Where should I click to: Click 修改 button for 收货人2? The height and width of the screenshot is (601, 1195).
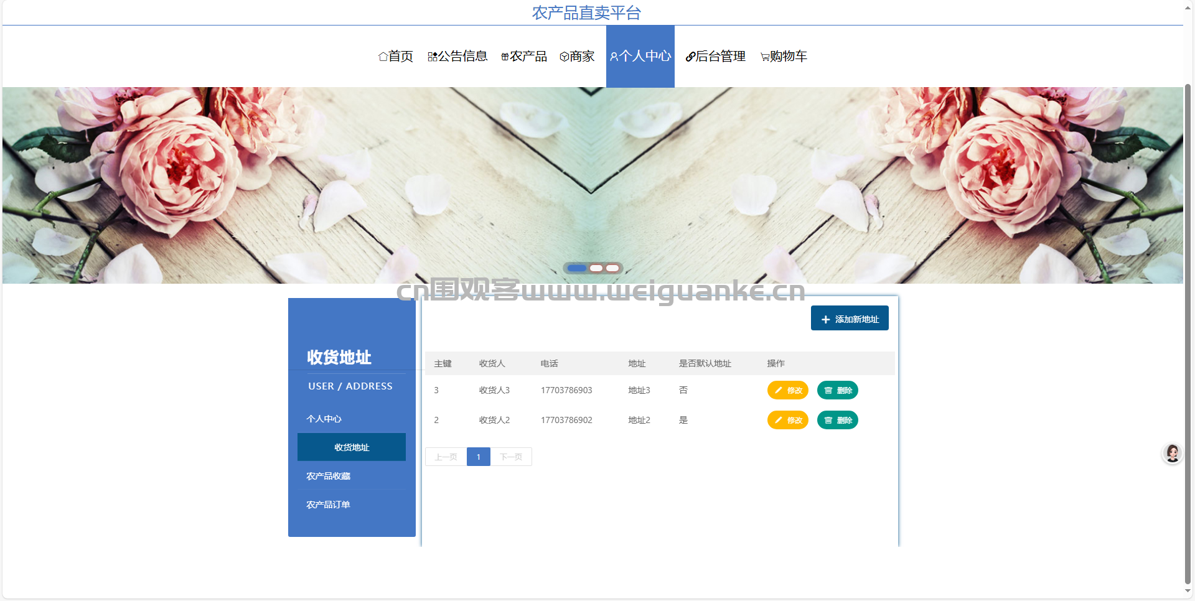pyautogui.click(x=788, y=420)
